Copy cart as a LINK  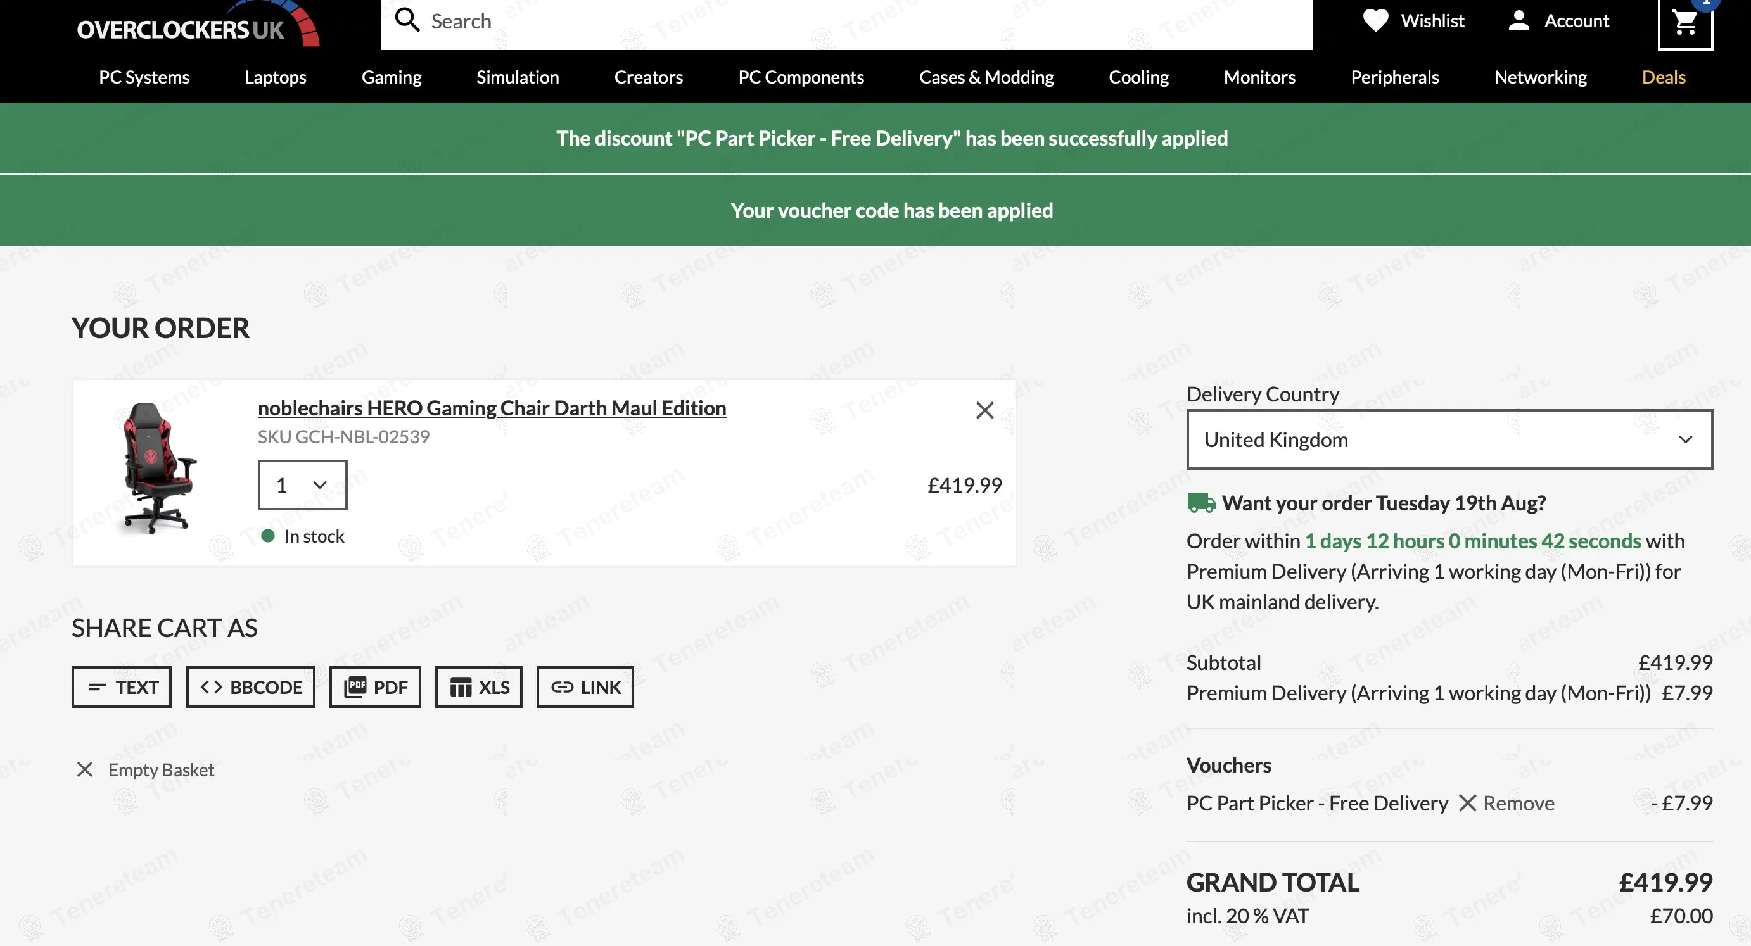pyautogui.click(x=585, y=687)
